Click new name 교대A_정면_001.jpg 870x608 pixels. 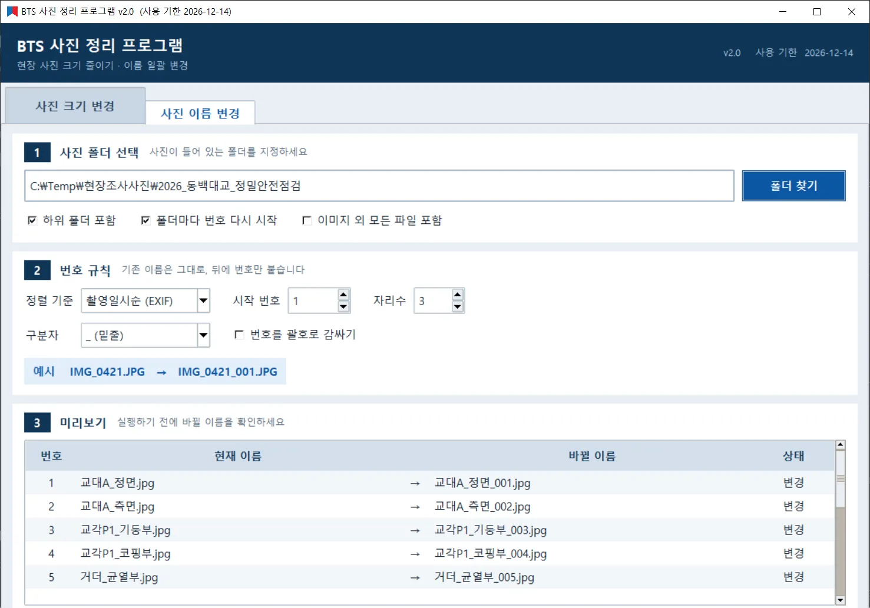coord(482,483)
